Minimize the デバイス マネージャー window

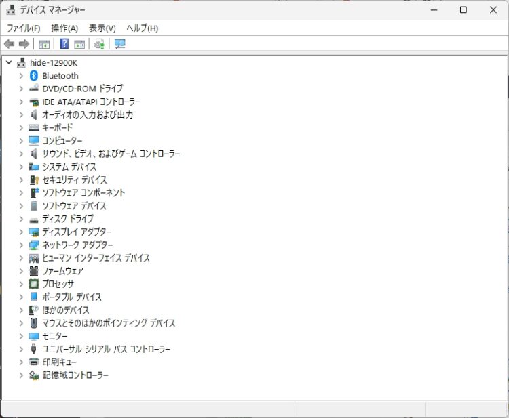tap(434, 10)
